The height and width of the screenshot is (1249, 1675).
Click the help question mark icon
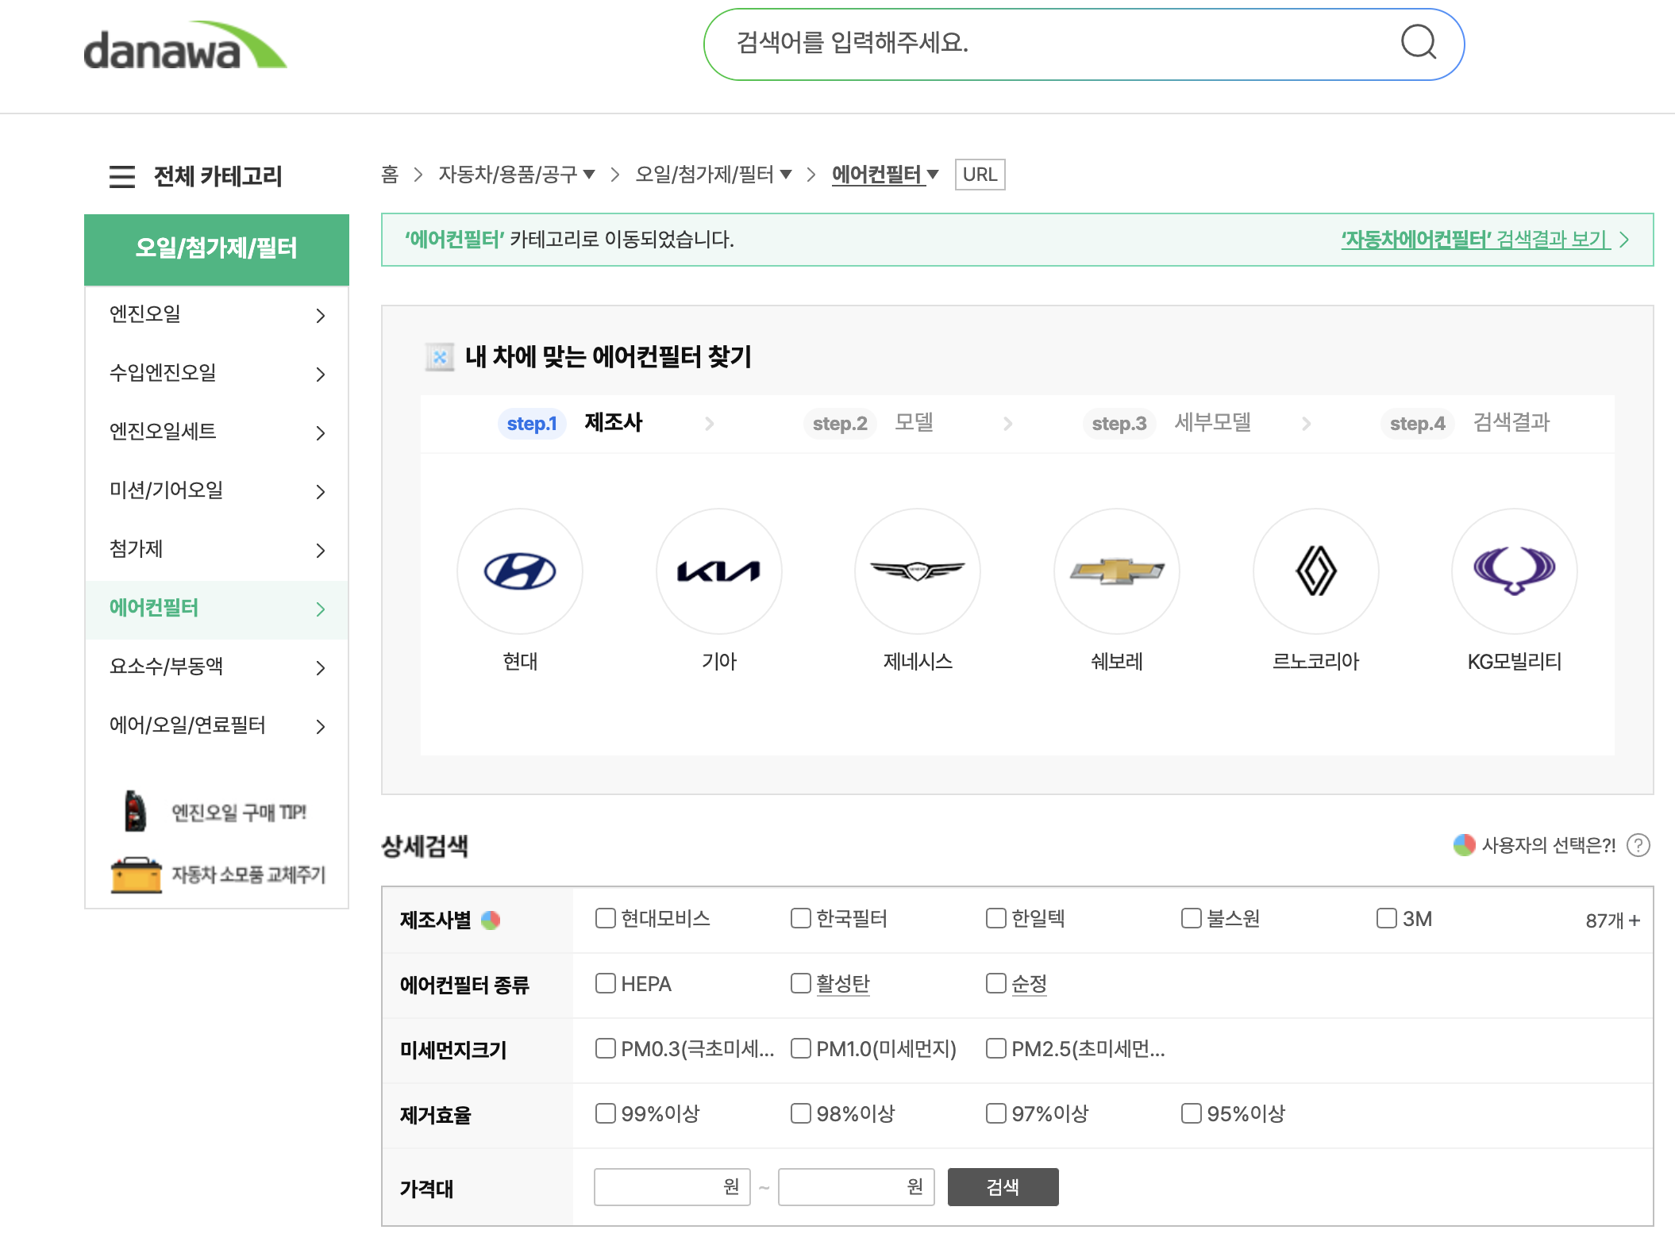(1638, 845)
